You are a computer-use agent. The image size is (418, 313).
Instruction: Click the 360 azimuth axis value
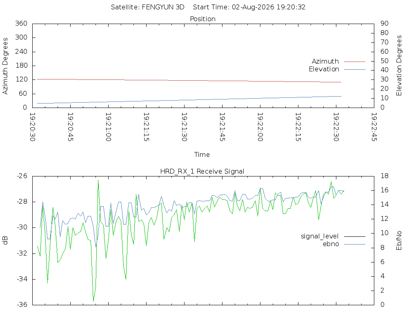coord(21,23)
